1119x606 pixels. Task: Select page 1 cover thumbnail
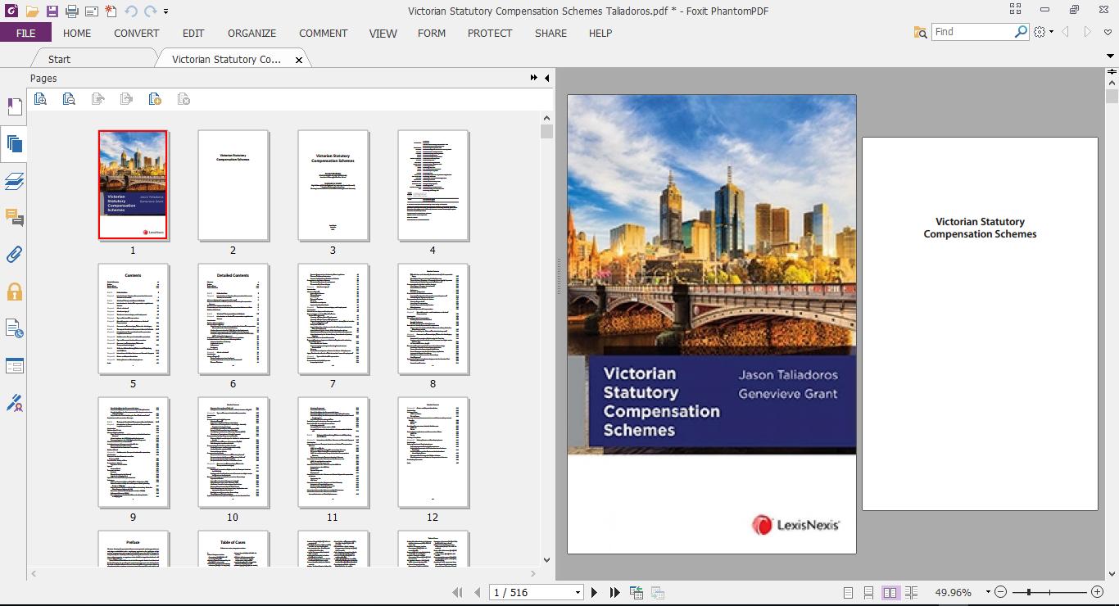point(133,185)
